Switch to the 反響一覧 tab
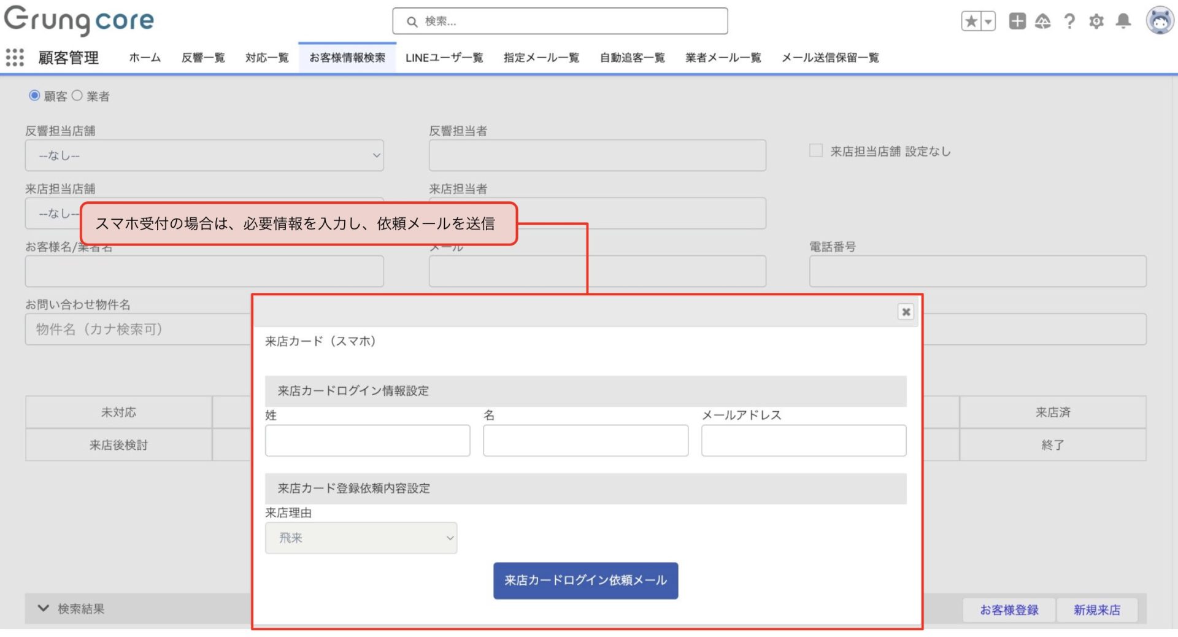Image resolution: width=1178 pixels, height=637 pixels. click(x=203, y=58)
